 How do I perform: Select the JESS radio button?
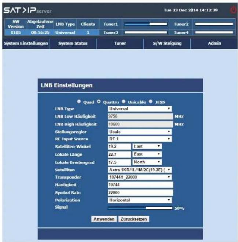tap(151, 102)
